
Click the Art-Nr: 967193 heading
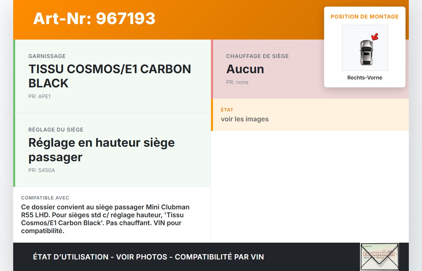[94, 18]
